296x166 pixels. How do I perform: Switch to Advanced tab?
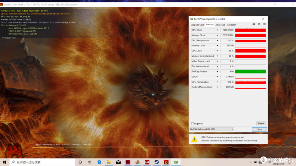coord(220,25)
